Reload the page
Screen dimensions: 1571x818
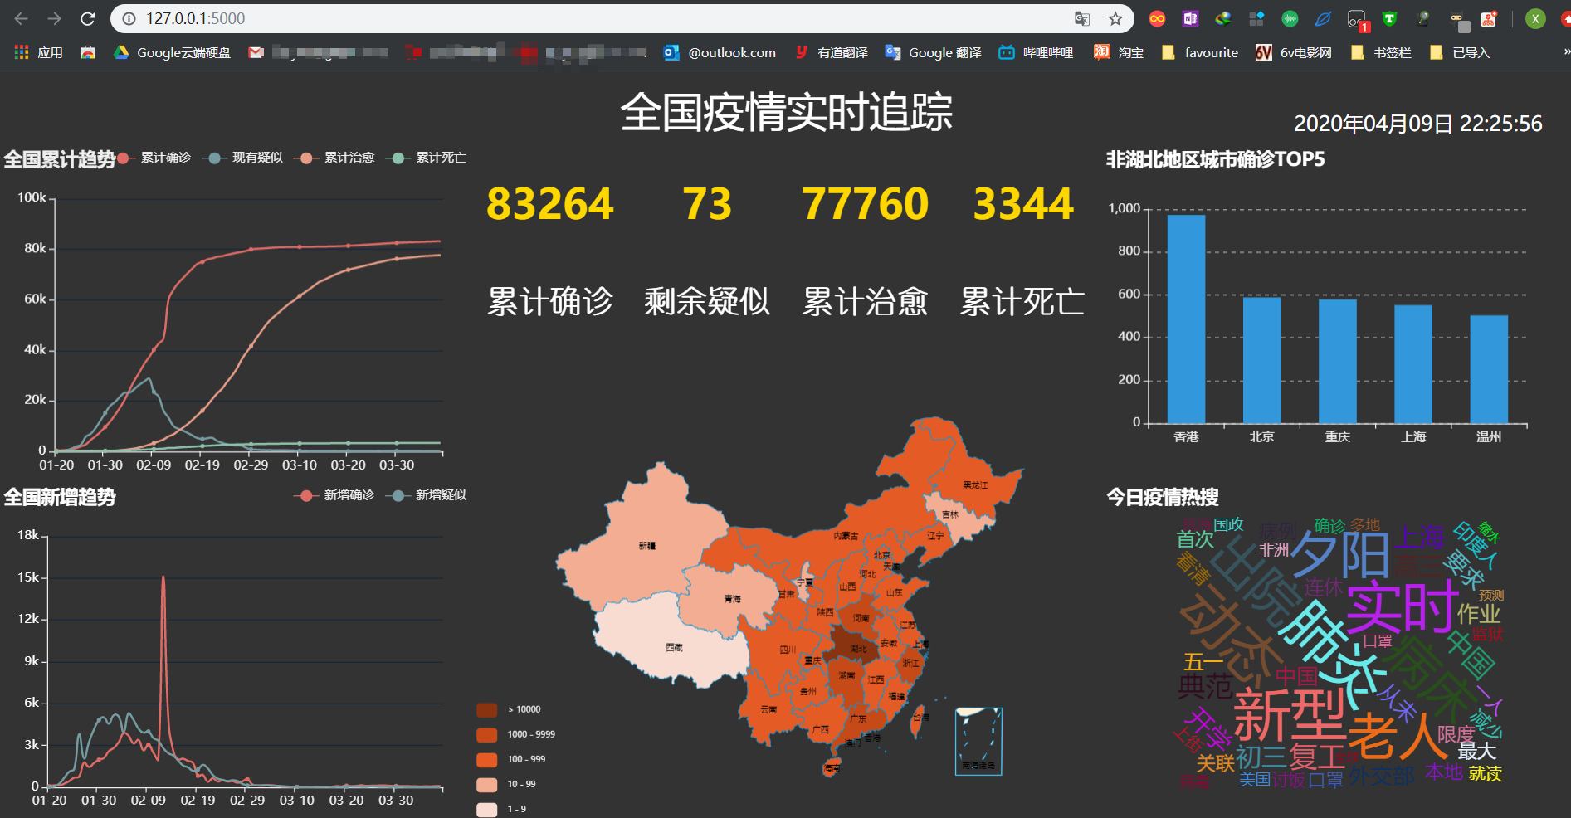pos(87,18)
